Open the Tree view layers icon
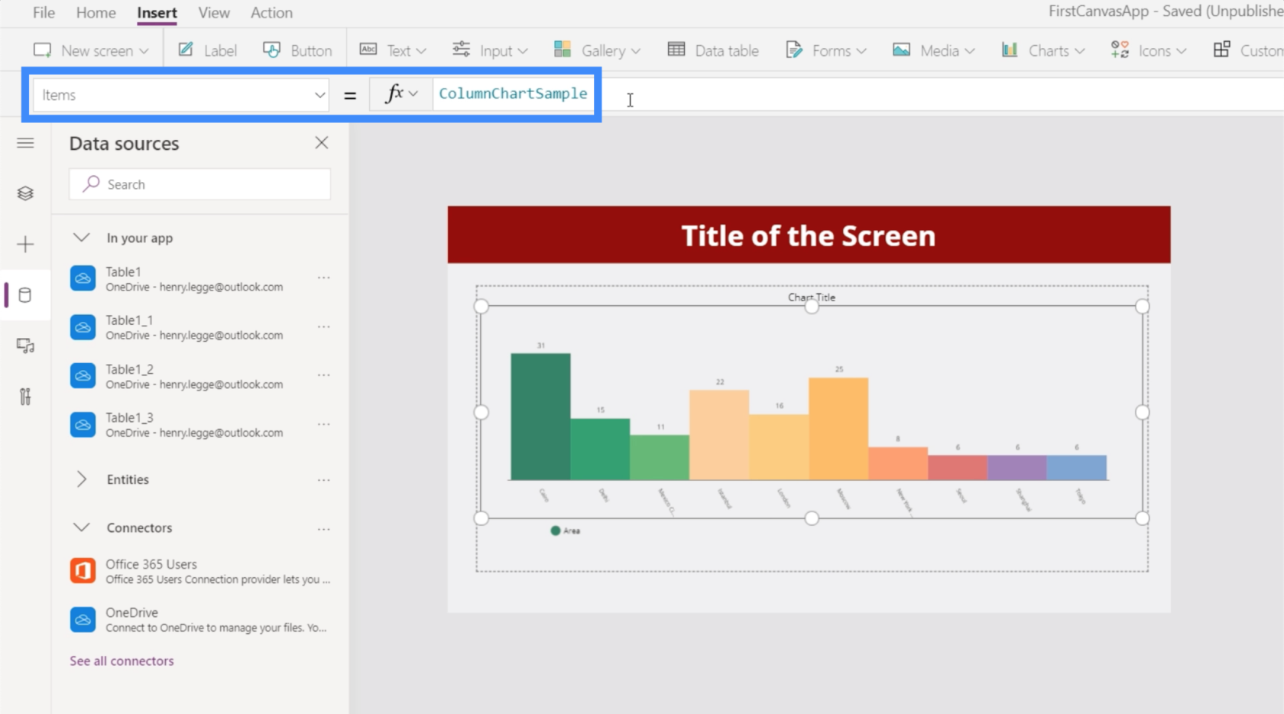This screenshot has height=714, width=1284. point(25,193)
